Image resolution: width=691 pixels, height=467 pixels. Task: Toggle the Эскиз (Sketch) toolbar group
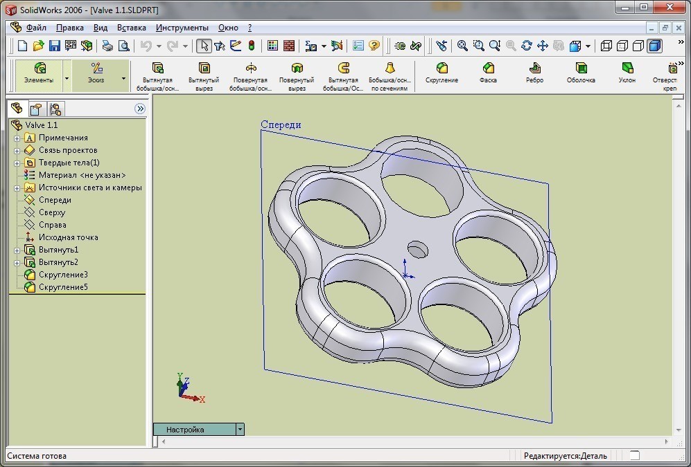[x=97, y=72]
